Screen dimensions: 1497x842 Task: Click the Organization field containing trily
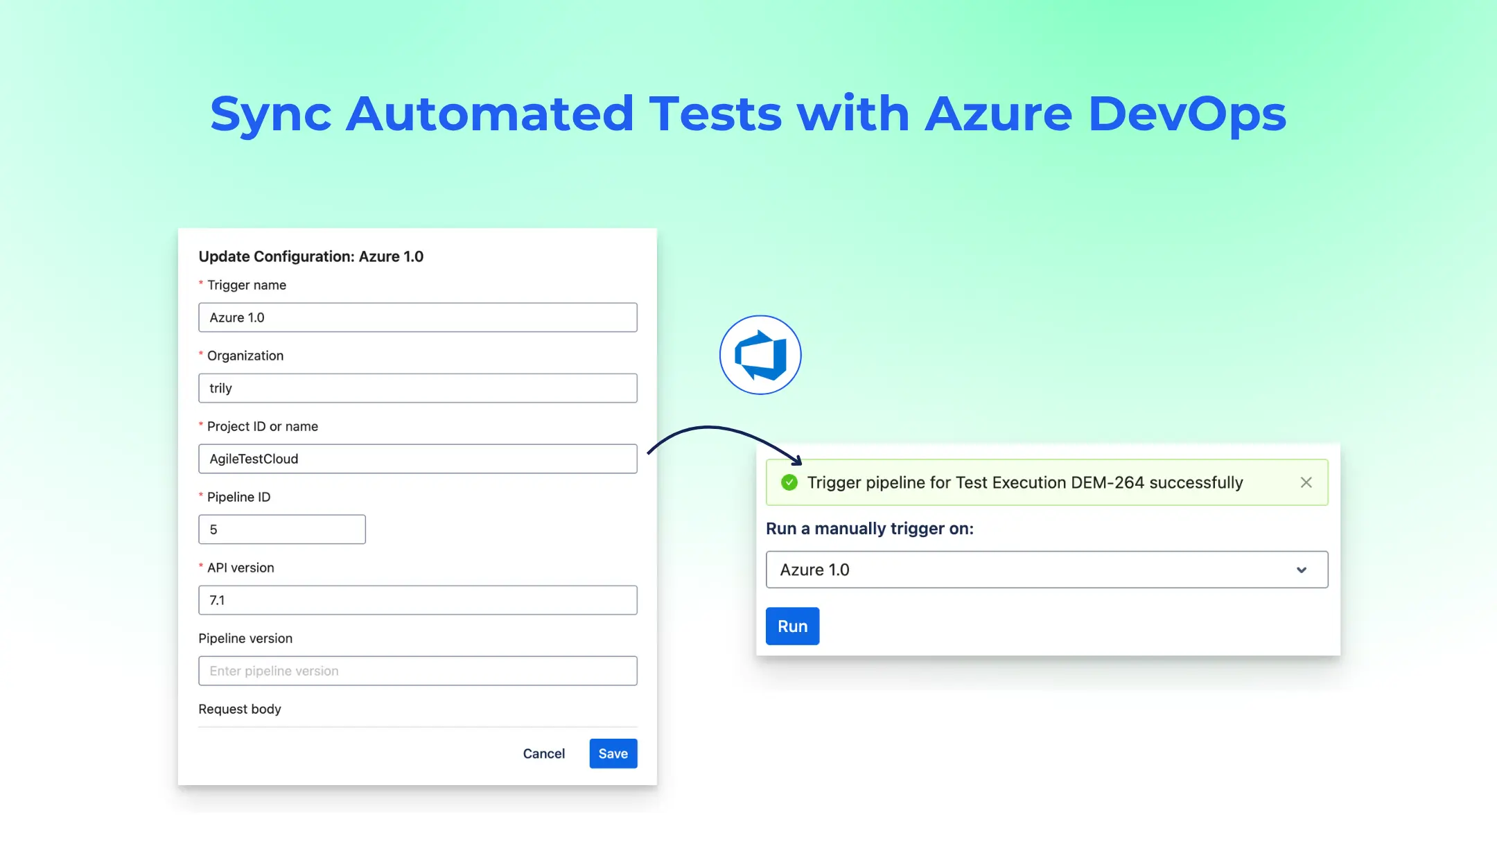[x=418, y=388]
